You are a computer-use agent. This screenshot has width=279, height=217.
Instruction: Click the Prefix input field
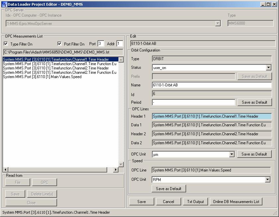(194, 76)
